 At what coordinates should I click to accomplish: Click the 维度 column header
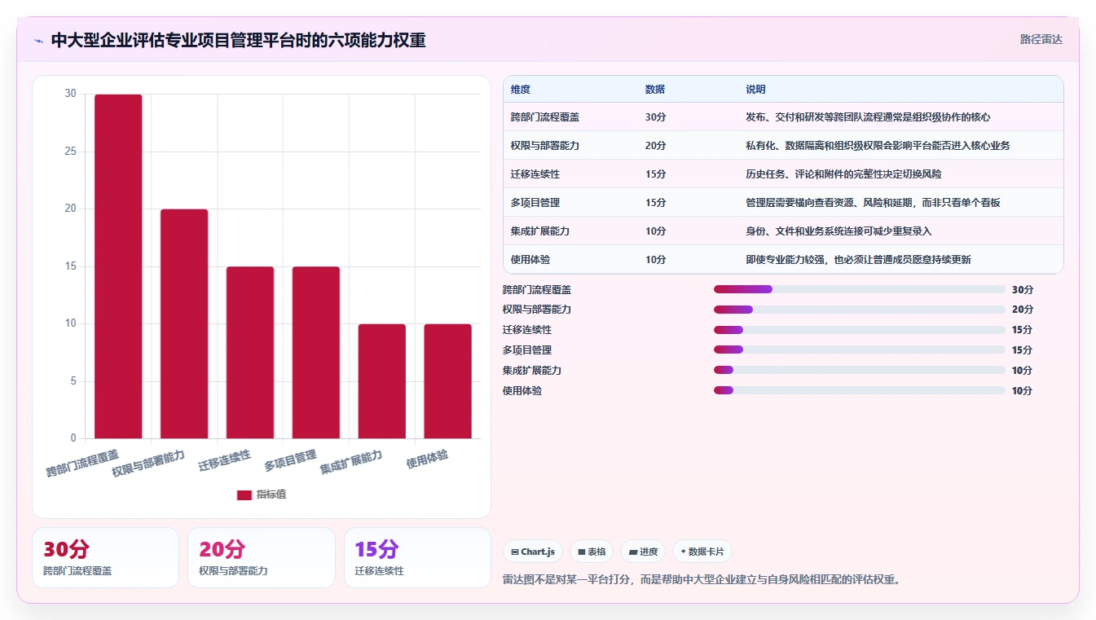click(521, 89)
